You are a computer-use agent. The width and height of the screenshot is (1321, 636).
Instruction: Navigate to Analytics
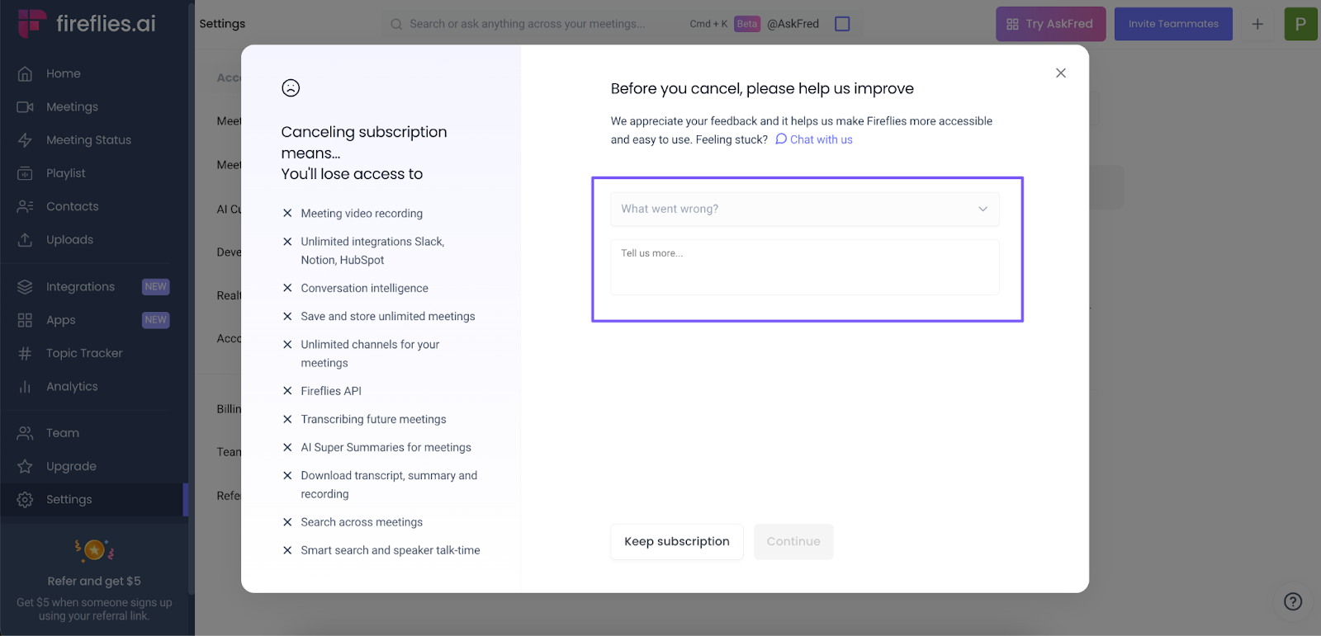point(72,386)
